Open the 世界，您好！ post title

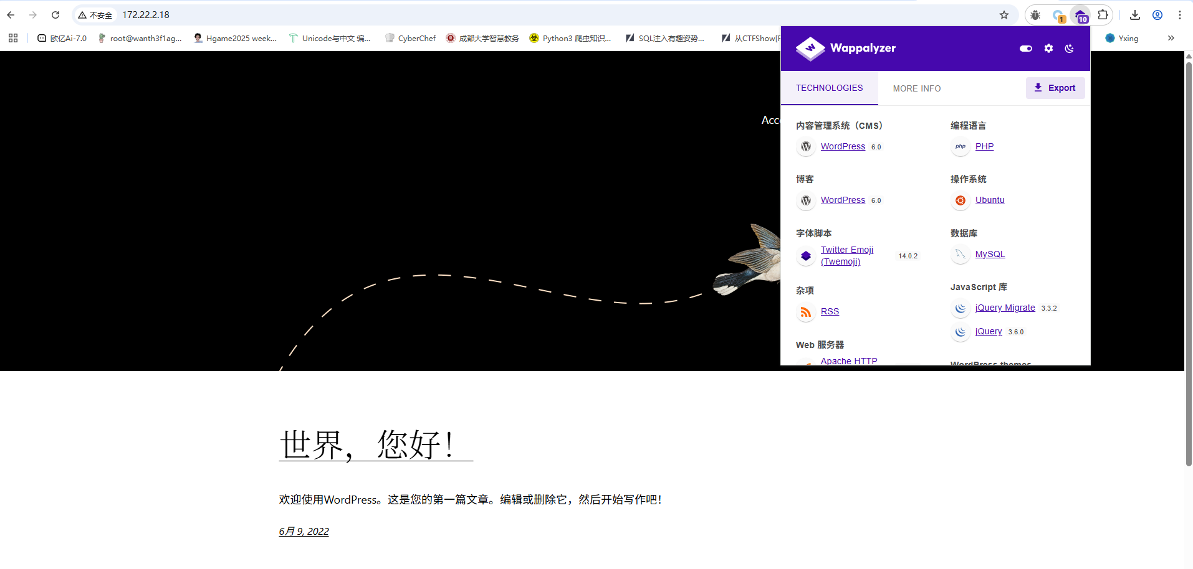click(376, 444)
